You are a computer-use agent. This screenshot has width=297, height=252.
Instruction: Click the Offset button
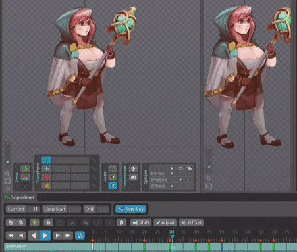click(191, 222)
